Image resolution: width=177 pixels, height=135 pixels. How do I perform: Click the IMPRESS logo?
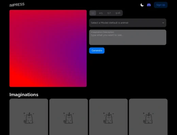click(17, 5)
